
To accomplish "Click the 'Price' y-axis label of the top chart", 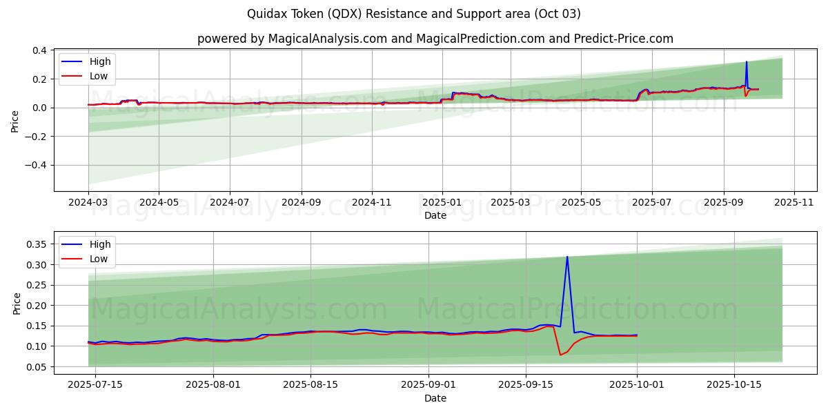I will click(x=15, y=121).
